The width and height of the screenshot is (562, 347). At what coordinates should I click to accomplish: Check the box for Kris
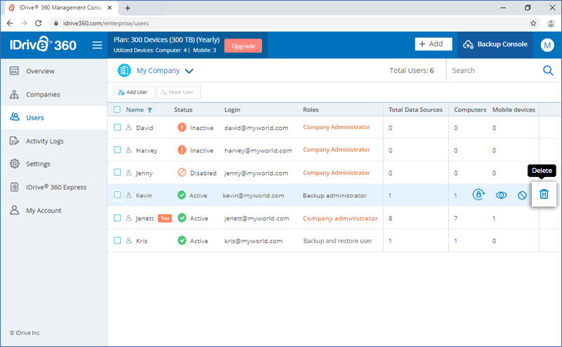click(x=117, y=240)
